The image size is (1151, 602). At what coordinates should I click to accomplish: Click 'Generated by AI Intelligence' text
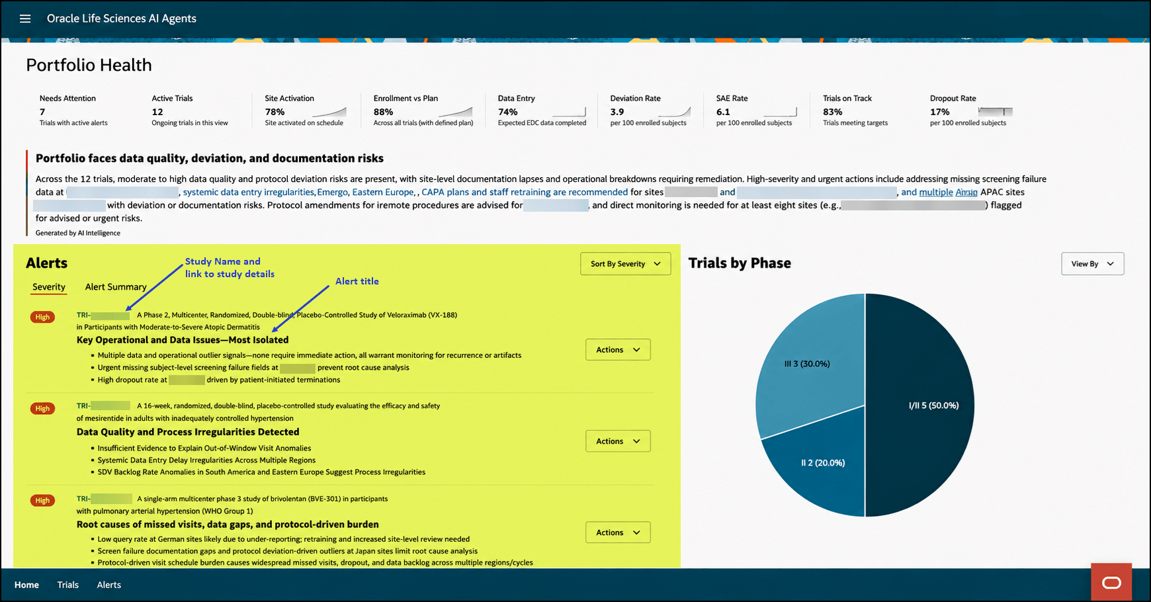(x=78, y=233)
